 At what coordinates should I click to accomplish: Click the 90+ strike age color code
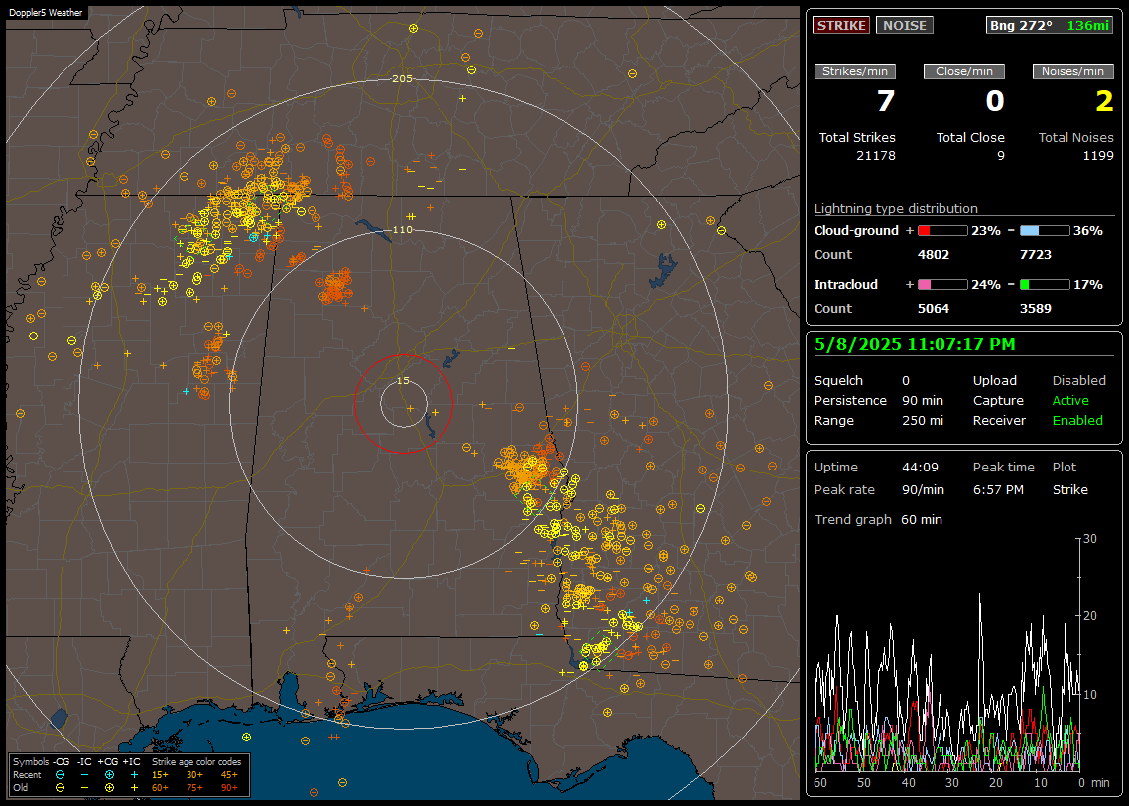[x=229, y=788]
